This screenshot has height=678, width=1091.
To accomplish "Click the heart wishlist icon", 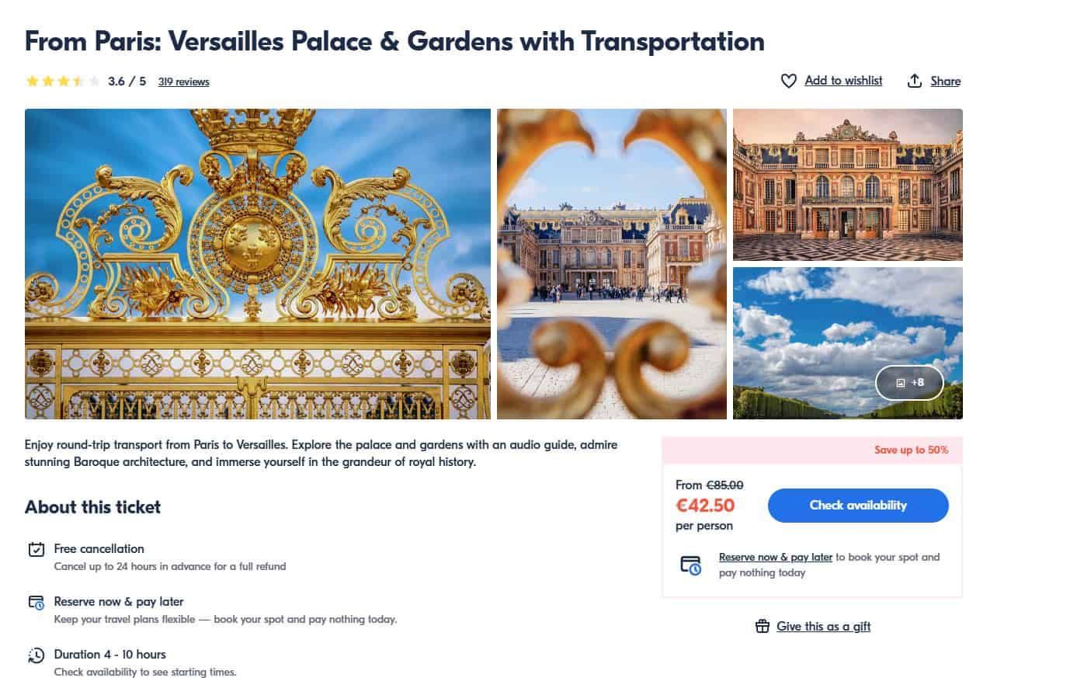I will pyautogui.click(x=788, y=81).
